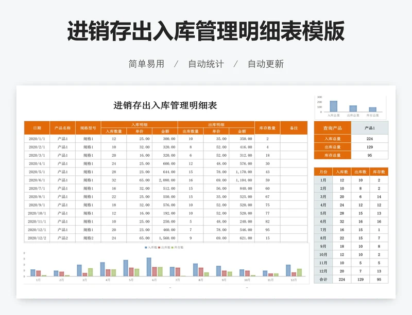Viewport: 412px width, 315px height.
Task: Select the 产品2 cell in the last row
Action: point(63,238)
